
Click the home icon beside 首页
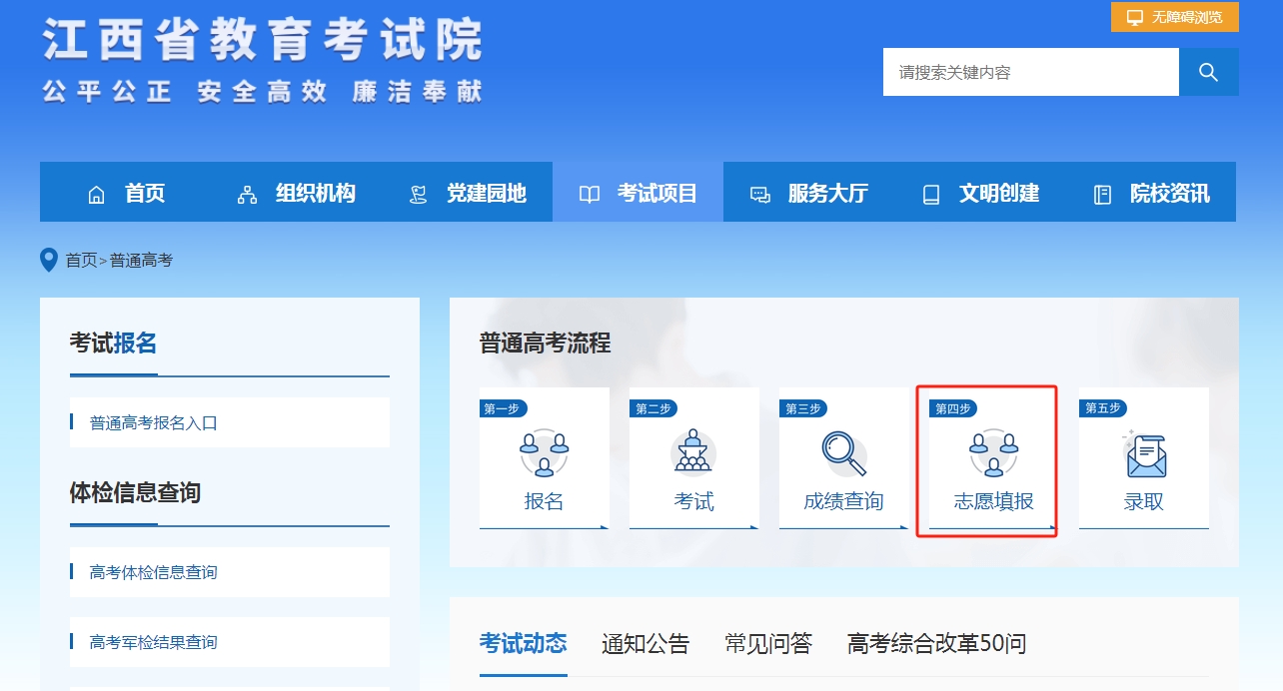96,195
